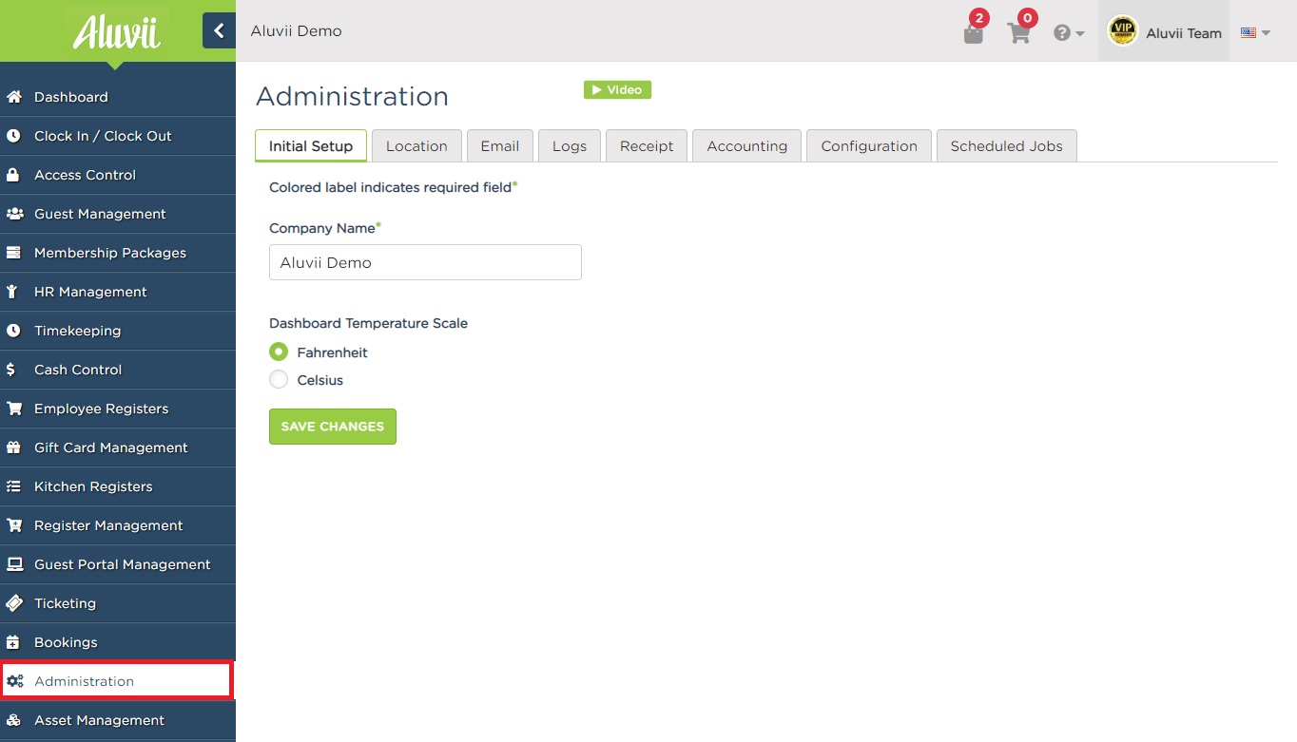Switch to the Accounting tab

747,145
